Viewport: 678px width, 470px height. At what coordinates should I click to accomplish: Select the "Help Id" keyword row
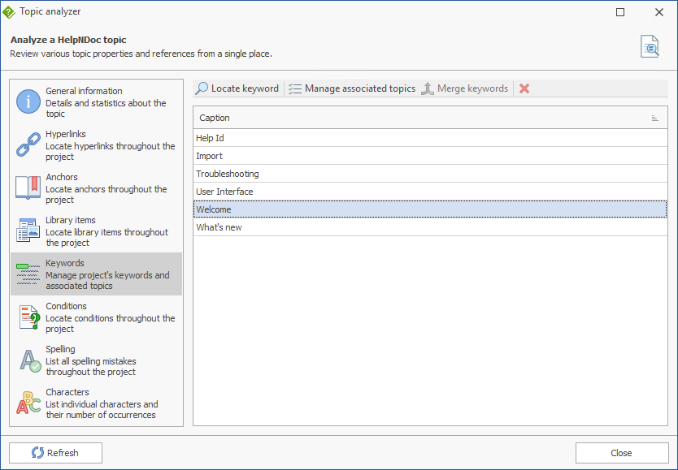[430, 138]
